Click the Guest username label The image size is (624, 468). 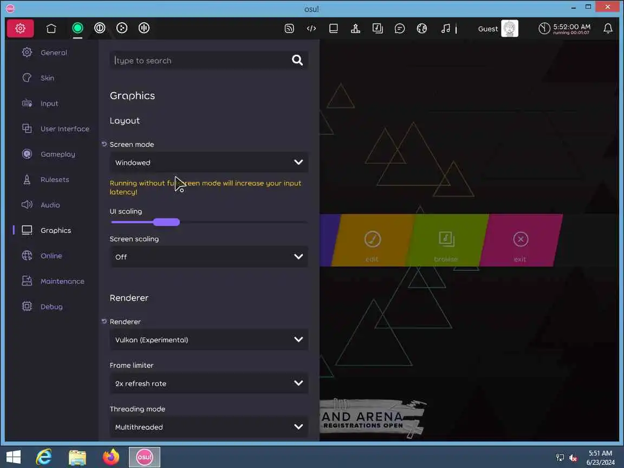(487, 29)
